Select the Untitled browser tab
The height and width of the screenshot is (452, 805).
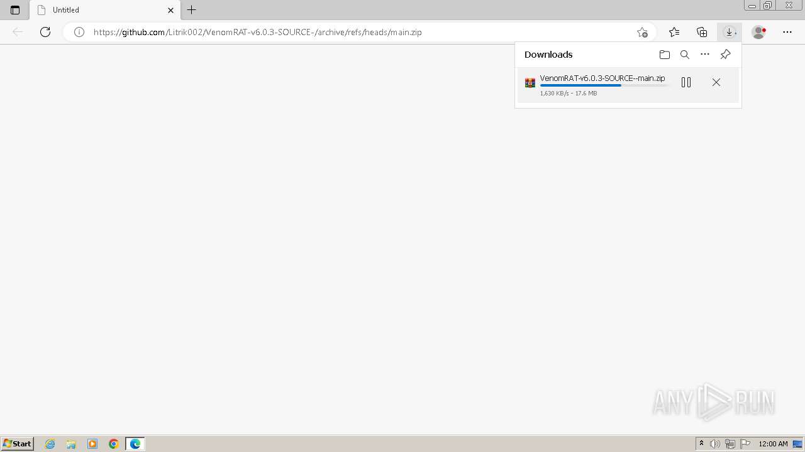click(105, 10)
